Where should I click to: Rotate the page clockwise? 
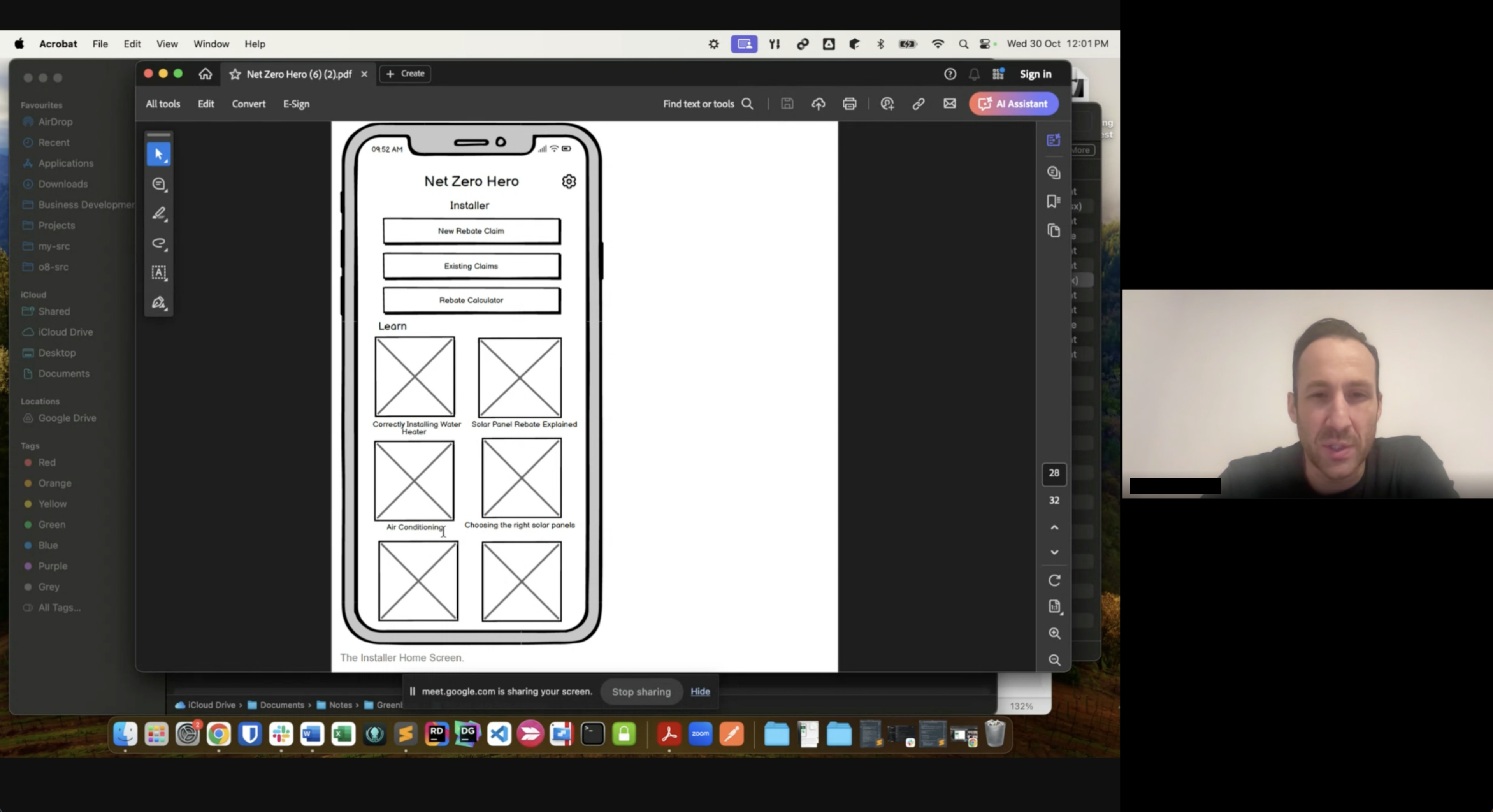coord(1054,580)
